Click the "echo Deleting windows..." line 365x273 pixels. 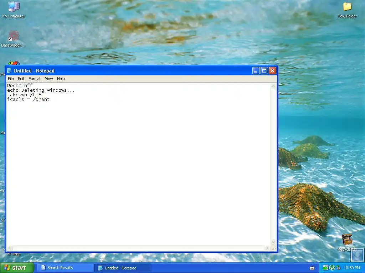pos(41,90)
